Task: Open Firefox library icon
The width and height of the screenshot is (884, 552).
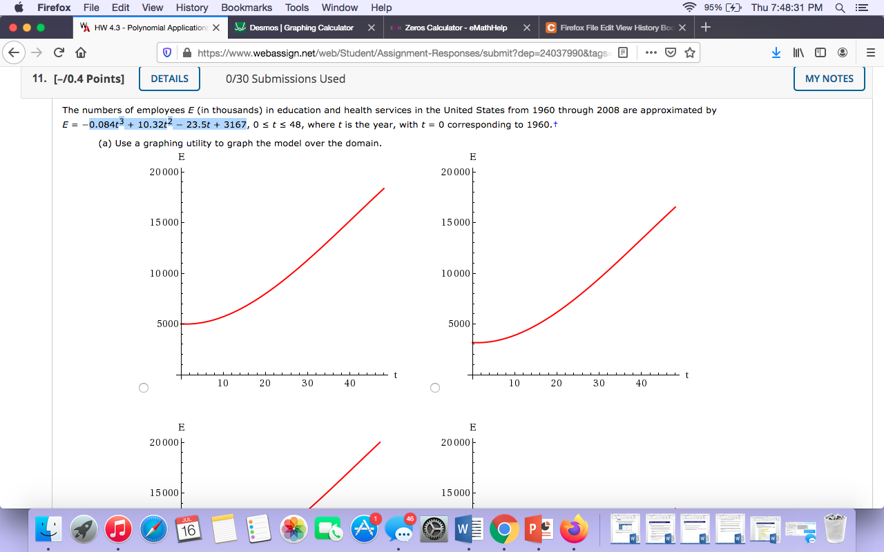Action: point(798,52)
